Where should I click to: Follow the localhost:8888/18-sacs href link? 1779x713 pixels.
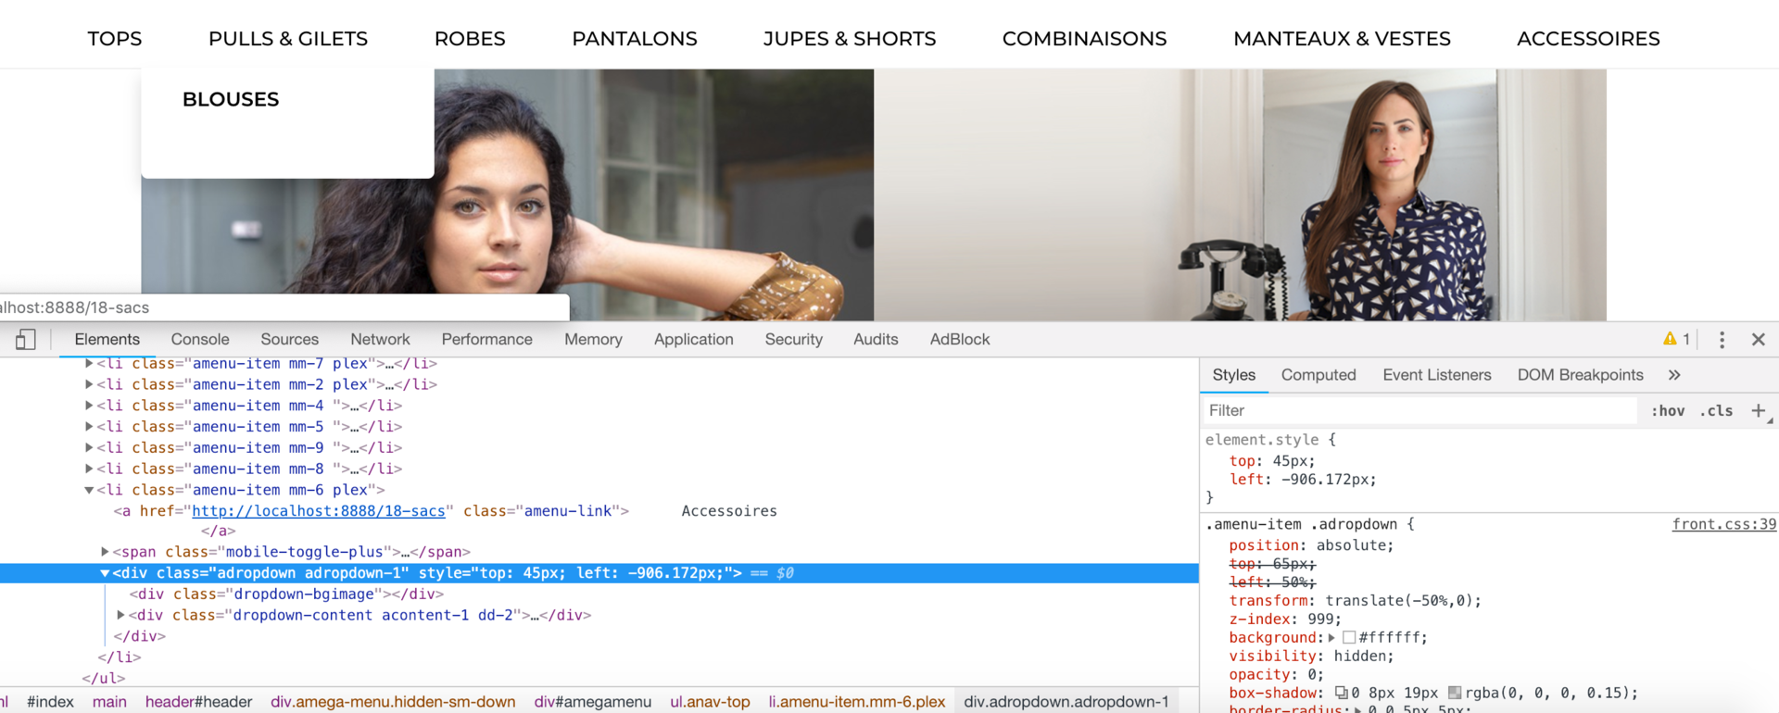pos(319,511)
